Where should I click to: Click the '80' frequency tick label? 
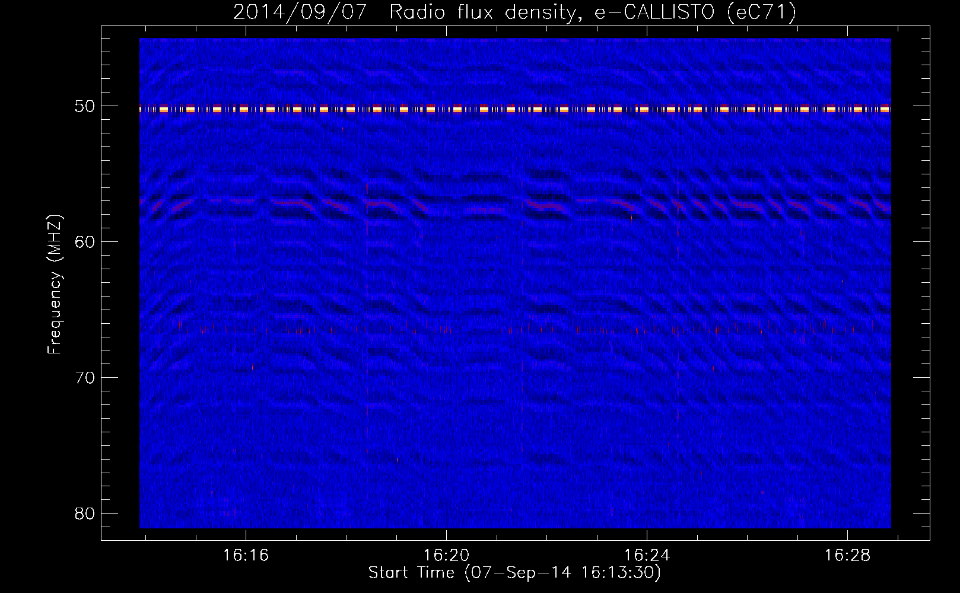point(85,514)
